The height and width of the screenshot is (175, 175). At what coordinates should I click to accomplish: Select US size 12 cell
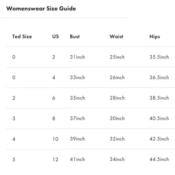click(56, 159)
